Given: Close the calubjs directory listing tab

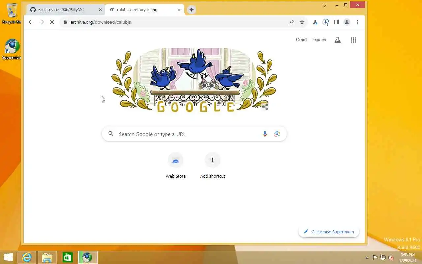Looking at the screenshot, I should click(179, 10).
